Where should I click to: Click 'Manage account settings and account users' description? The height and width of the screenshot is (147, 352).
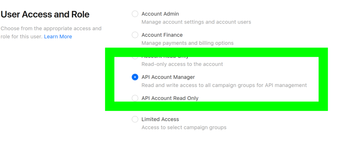tap(196, 22)
